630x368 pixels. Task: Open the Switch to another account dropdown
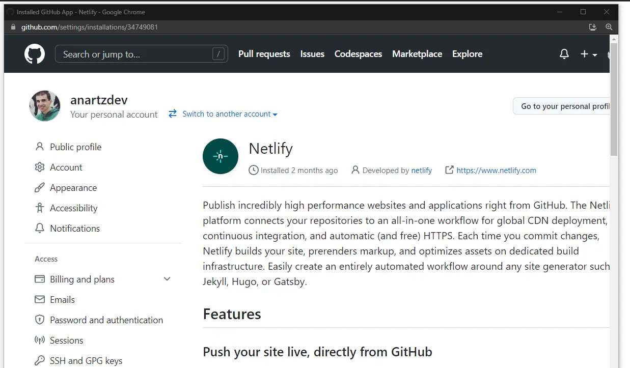click(230, 114)
